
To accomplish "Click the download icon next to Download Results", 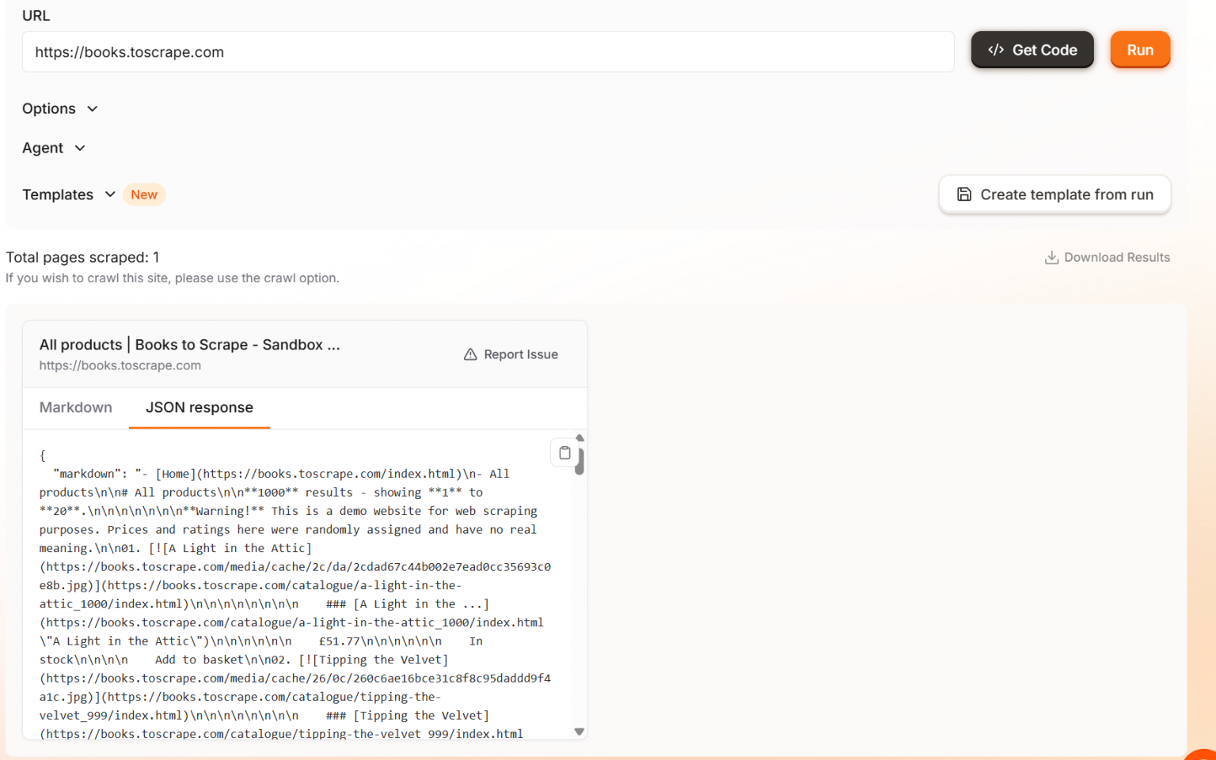I will coord(1051,257).
